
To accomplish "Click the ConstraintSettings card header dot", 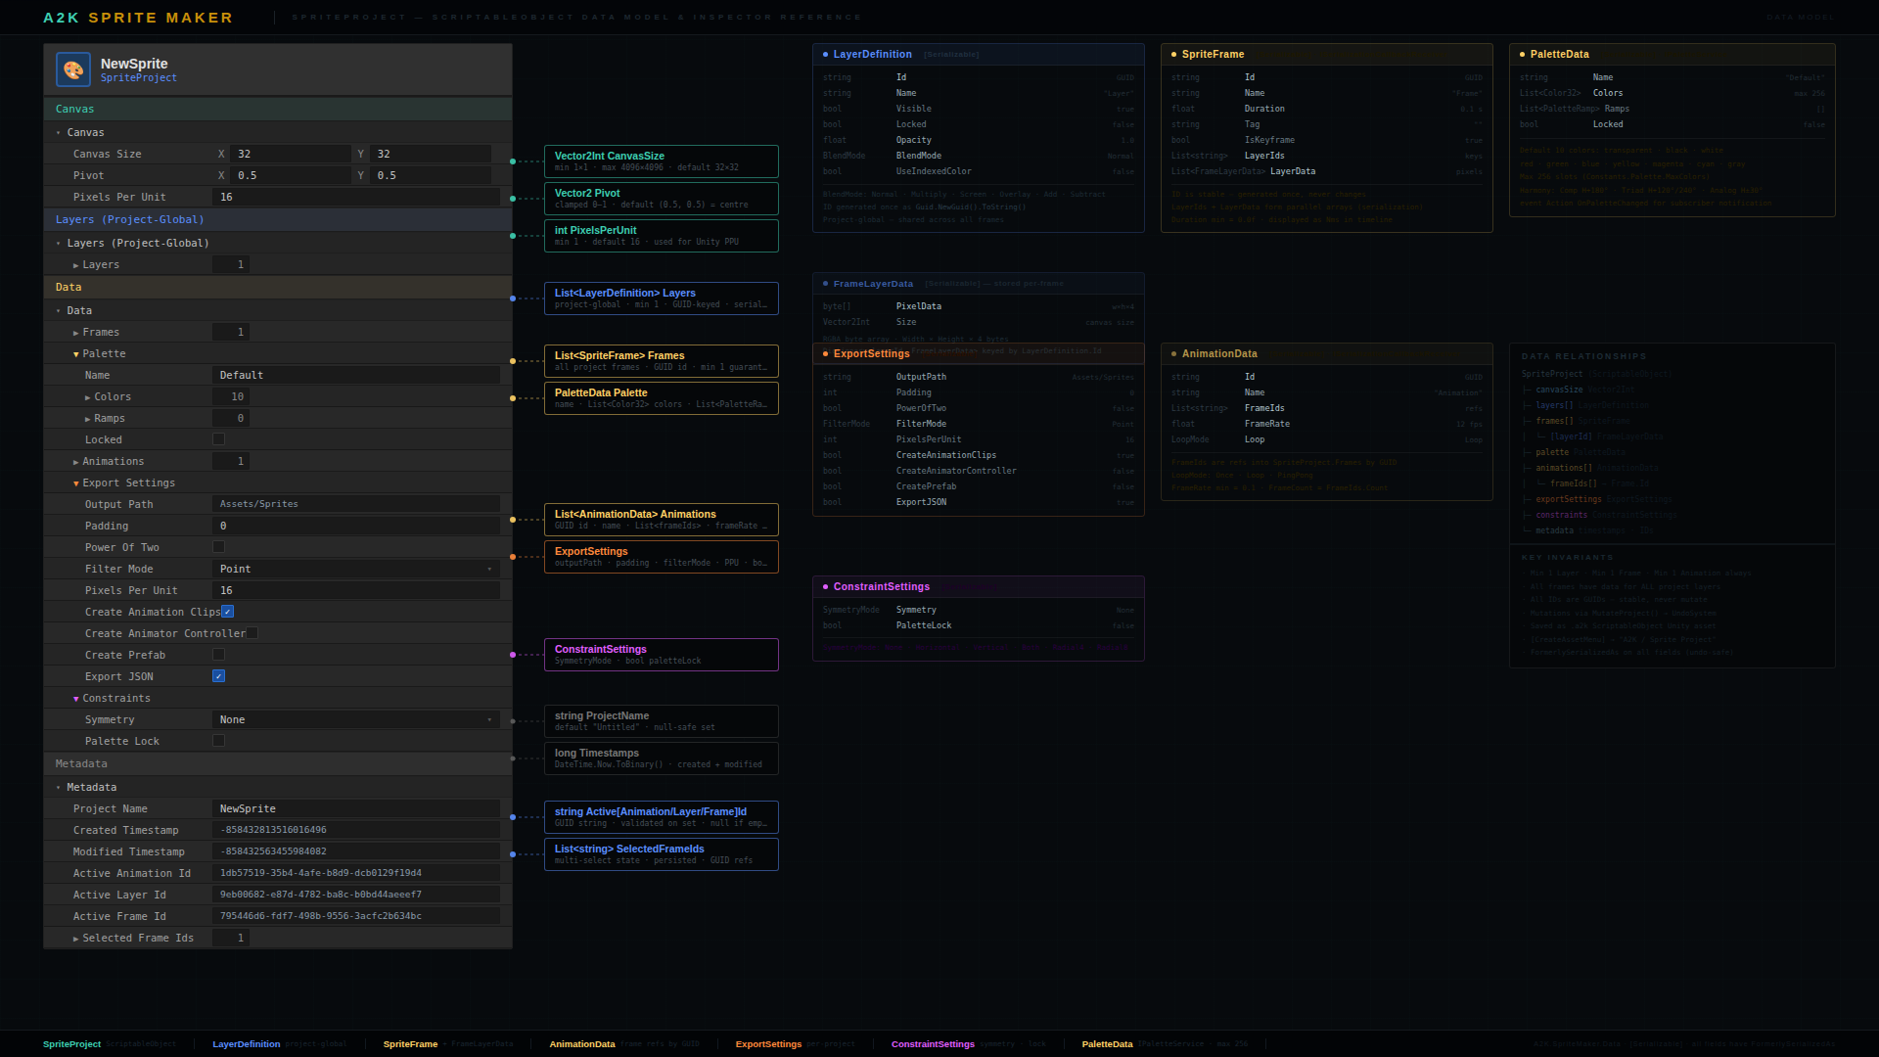I will 825,587.
